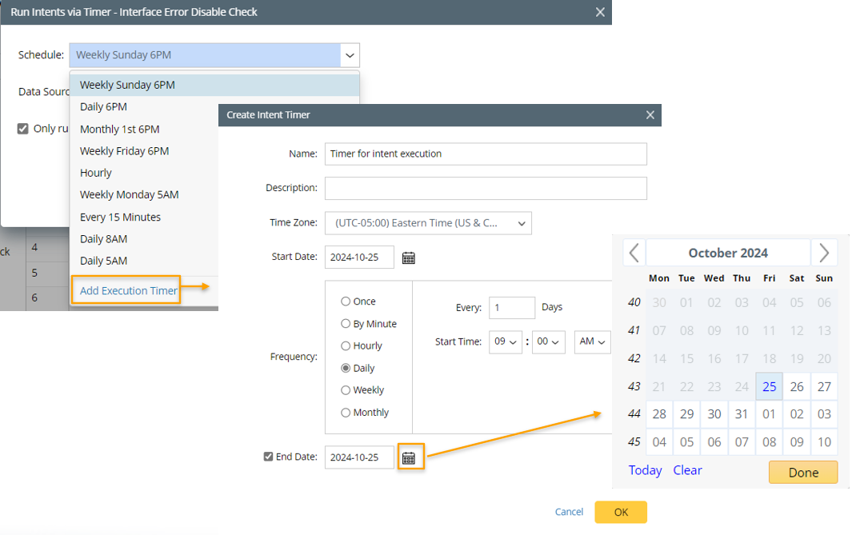Click the Description text field
The image size is (852, 535).
click(x=485, y=188)
